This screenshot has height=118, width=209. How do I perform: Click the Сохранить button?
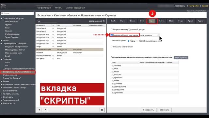coord(149,110)
